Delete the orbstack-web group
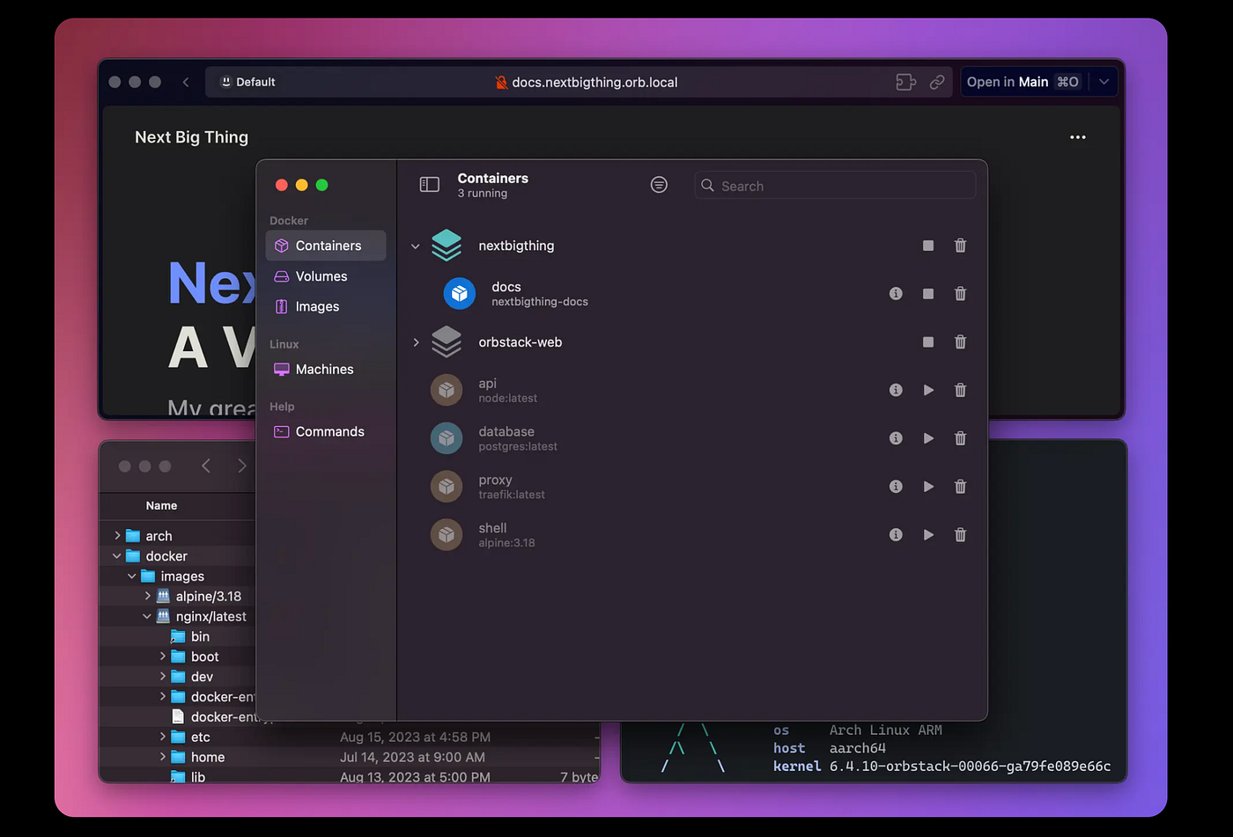The height and width of the screenshot is (837, 1233). [961, 341]
